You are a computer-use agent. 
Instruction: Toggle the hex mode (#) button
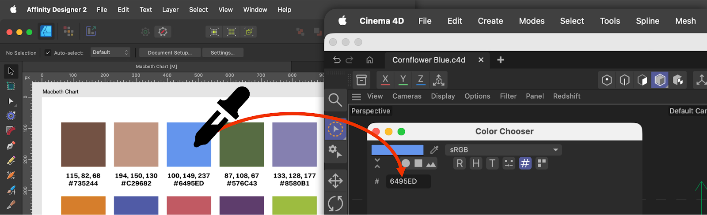[x=525, y=163]
